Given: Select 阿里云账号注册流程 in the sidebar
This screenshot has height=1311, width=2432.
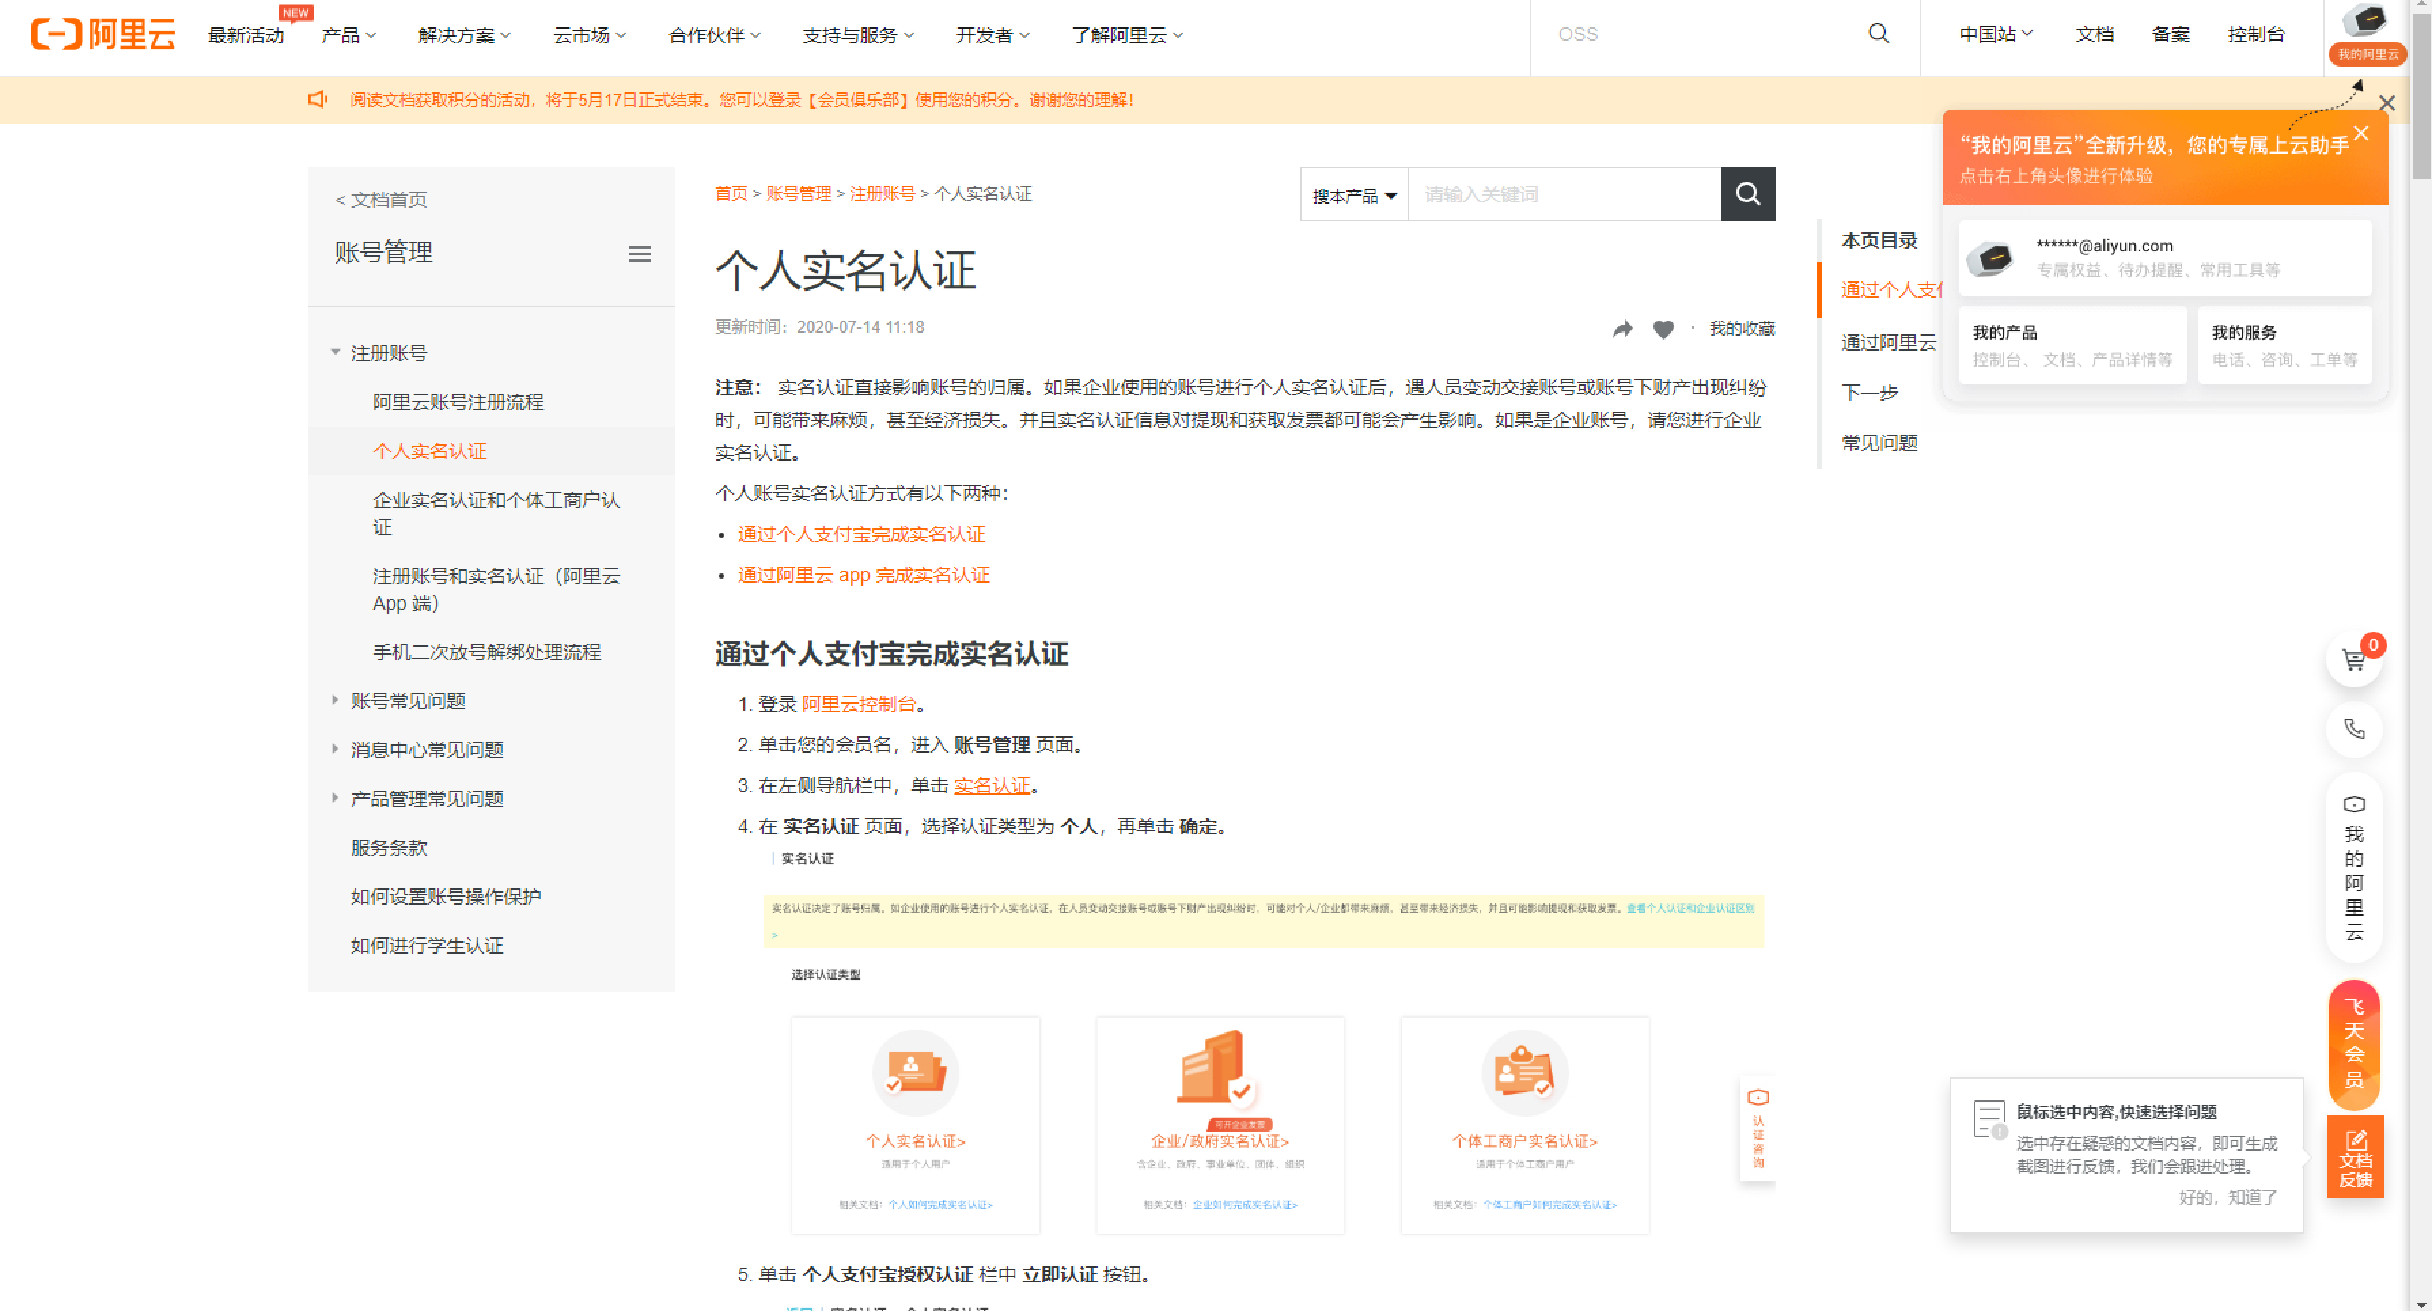Looking at the screenshot, I should coord(458,402).
